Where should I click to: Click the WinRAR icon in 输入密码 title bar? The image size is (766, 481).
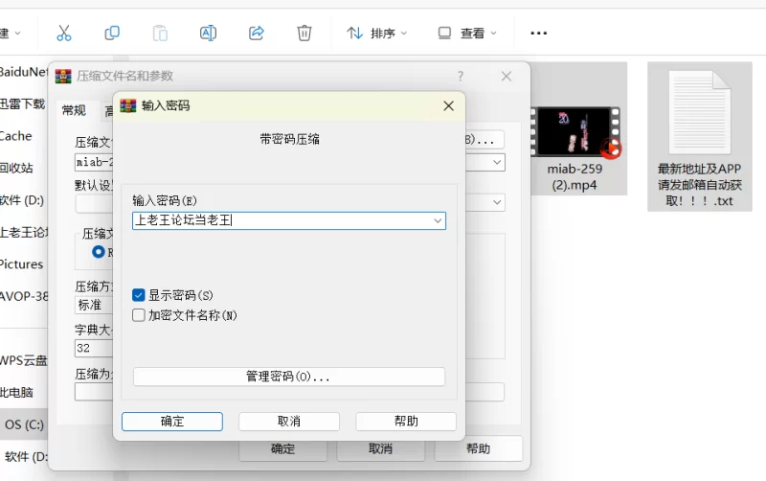[x=128, y=105]
